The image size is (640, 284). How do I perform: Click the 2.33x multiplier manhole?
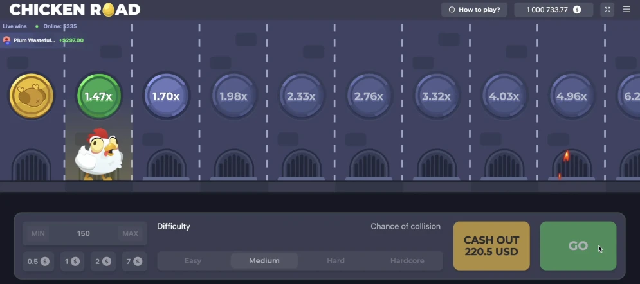tap(301, 96)
